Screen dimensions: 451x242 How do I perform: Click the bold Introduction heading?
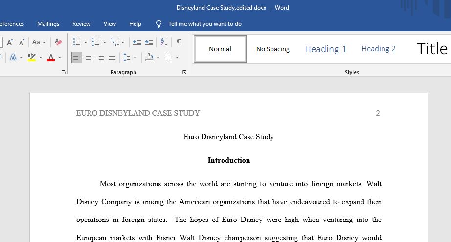click(x=228, y=160)
